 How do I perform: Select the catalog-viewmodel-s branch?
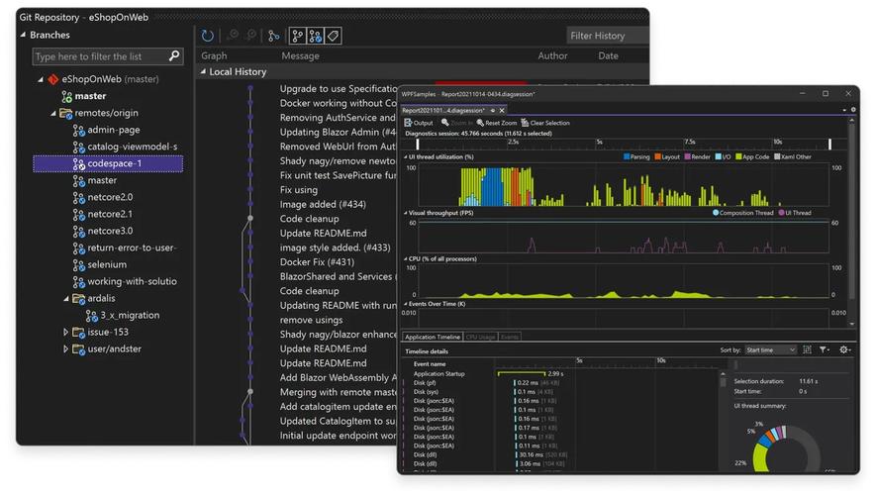coord(125,147)
